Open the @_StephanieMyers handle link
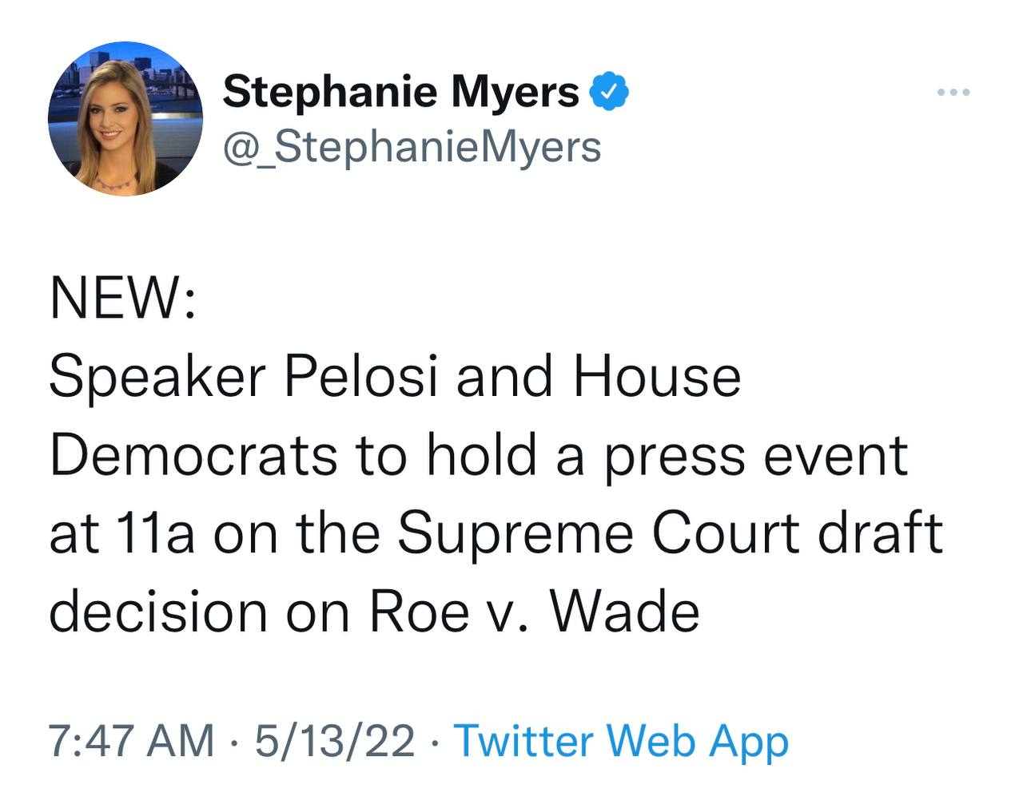Screen dimensions: 1023x788 [412, 147]
